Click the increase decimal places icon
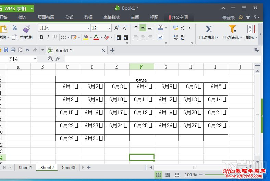270x181 pixels. point(176,37)
